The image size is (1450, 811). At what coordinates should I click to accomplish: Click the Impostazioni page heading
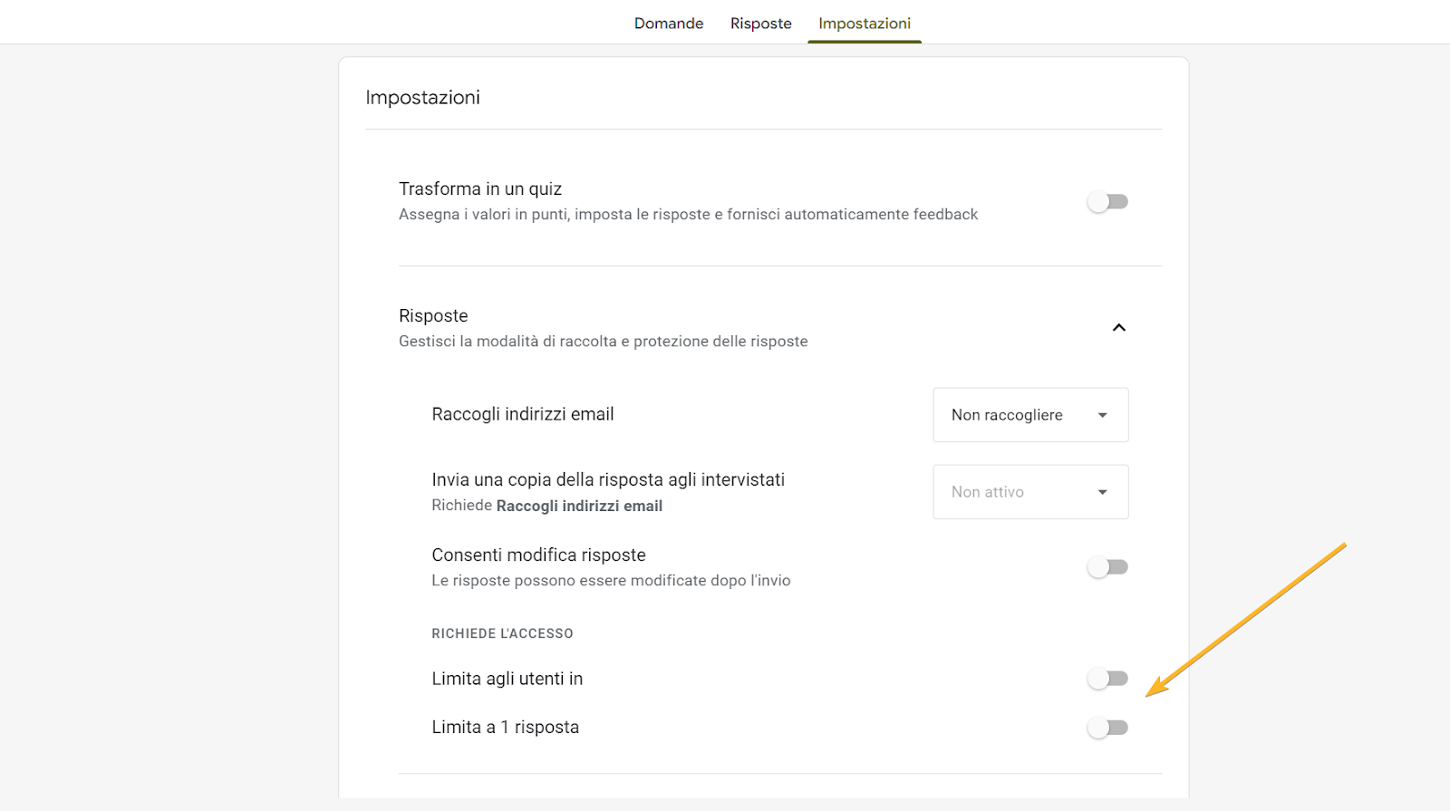coord(422,98)
